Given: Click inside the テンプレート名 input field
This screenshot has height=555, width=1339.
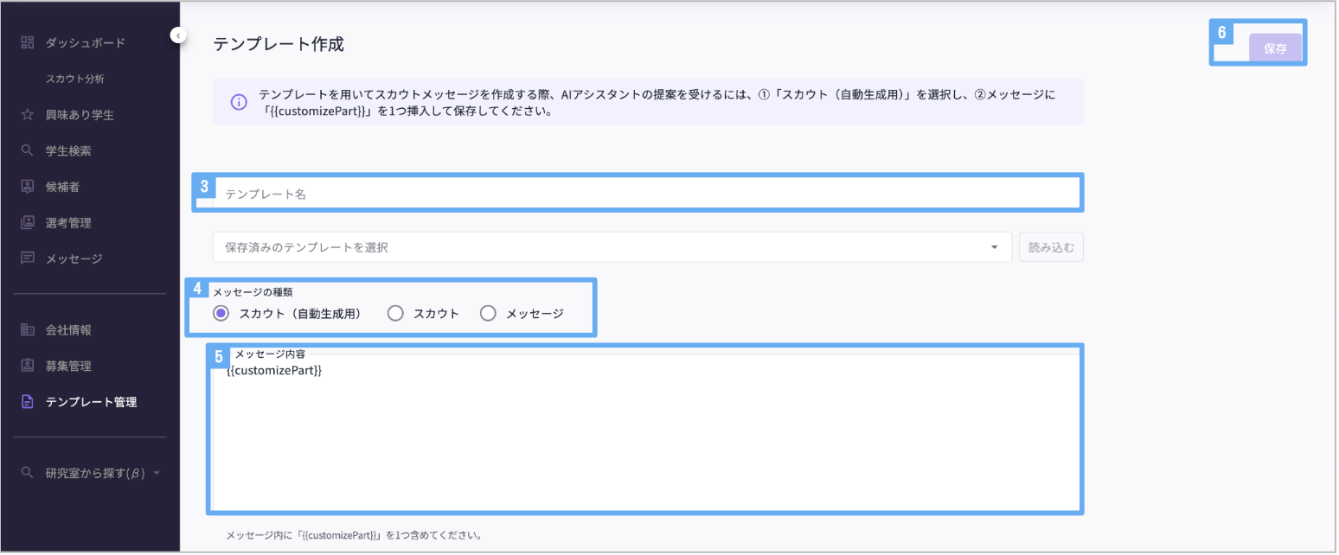Looking at the screenshot, I should [x=605, y=192].
